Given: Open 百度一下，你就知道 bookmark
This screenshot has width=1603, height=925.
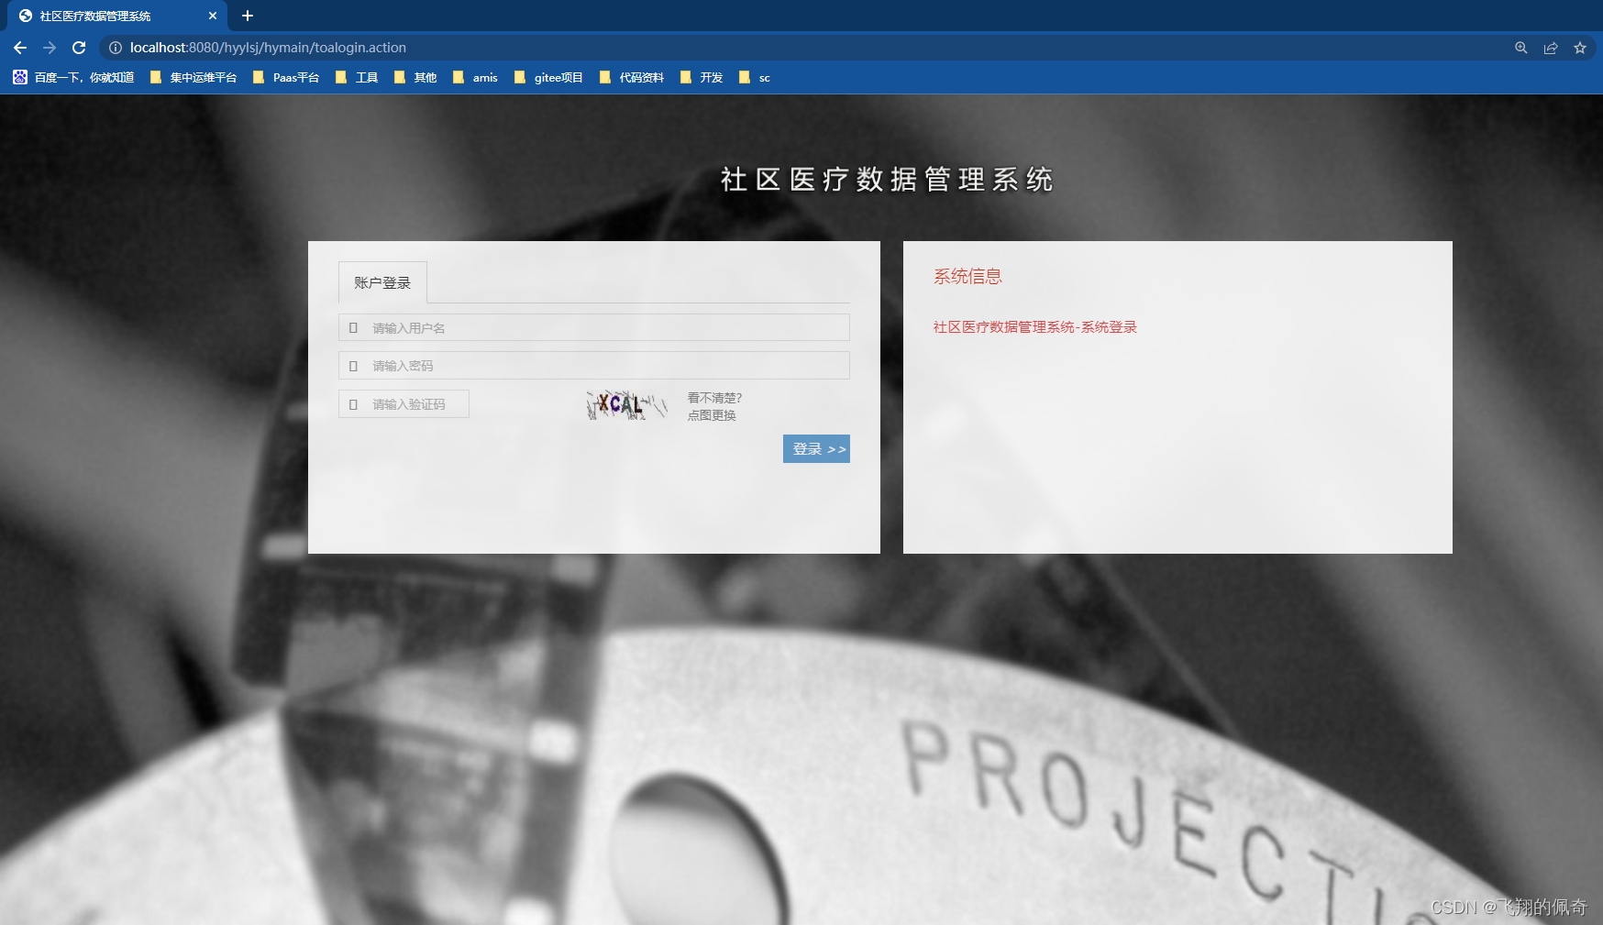Looking at the screenshot, I should click(73, 78).
